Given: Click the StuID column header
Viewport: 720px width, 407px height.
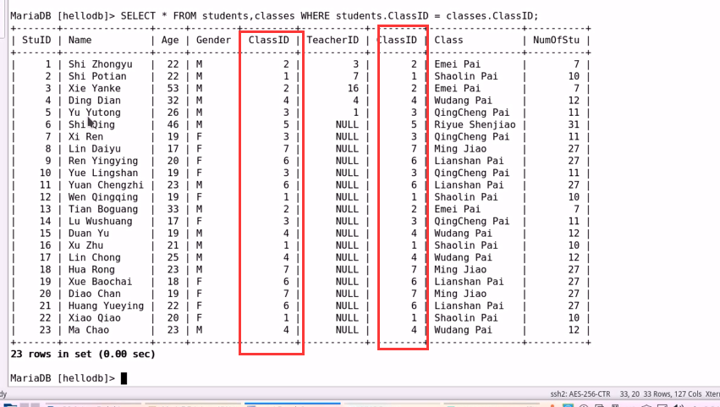Looking at the screenshot, I should pyautogui.click(x=36, y=40).
